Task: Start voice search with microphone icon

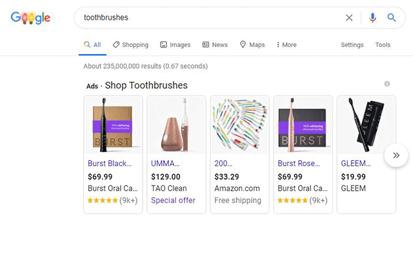Action: coord(372,18)
